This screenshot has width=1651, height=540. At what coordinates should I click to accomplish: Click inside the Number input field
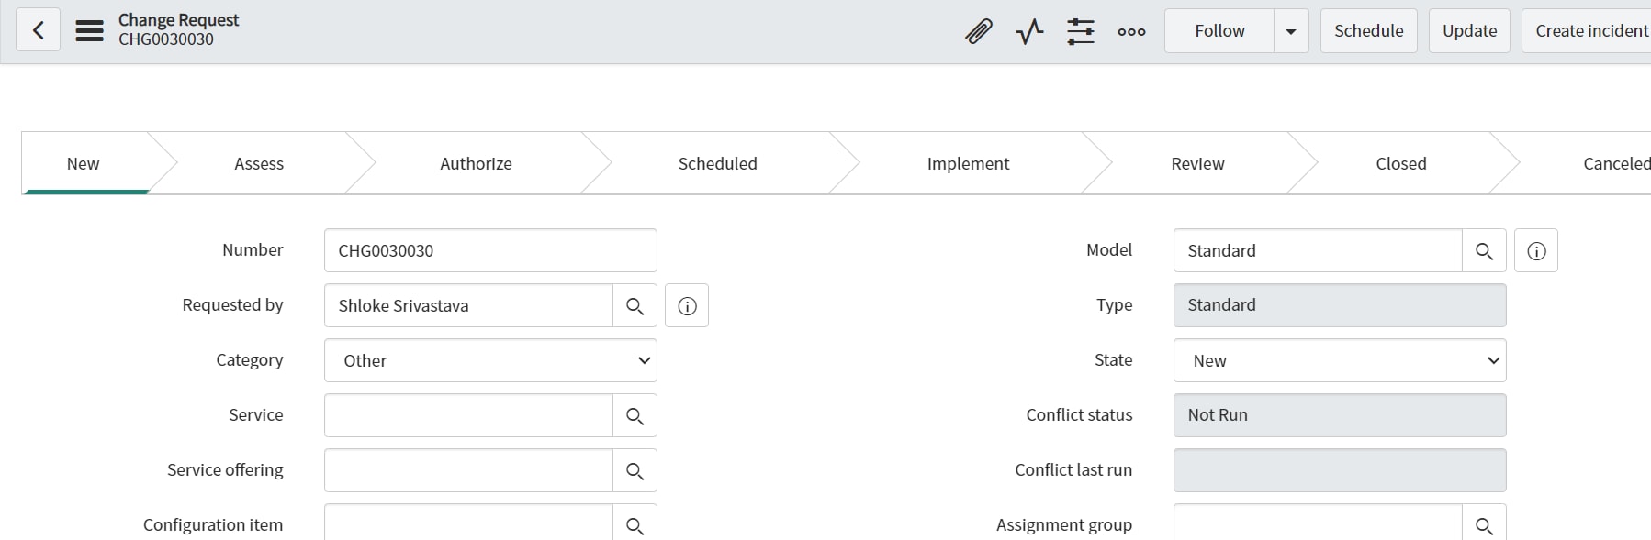(x=490, y=249)
